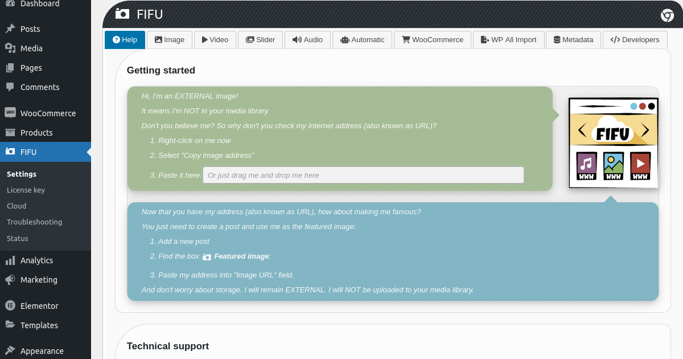The image size is (683, 359).
Task: Go to the Automatic tab
Action: point(362,40)
